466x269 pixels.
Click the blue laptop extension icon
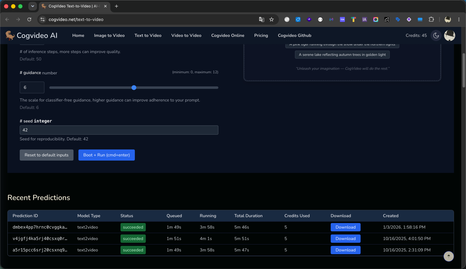(x=420, y=20)
